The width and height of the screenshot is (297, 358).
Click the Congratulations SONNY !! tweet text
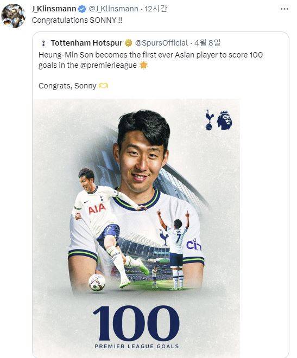pos(77,20)
